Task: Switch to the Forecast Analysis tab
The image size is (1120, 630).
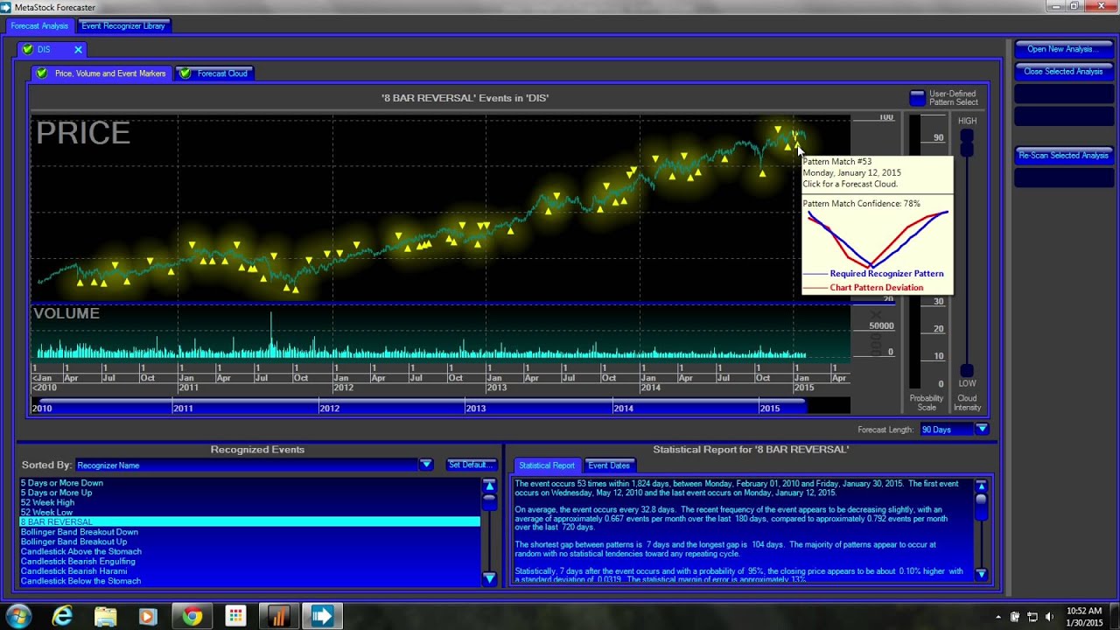Action: pos(39,26)
